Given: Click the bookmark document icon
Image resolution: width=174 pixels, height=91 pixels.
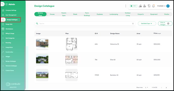Looking at the screenshot, I should click(149, 6).
